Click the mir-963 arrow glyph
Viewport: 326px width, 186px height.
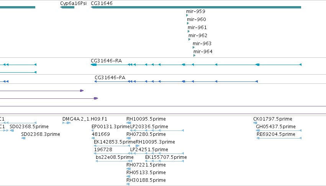pyautogui.click(x=194, y=47)
